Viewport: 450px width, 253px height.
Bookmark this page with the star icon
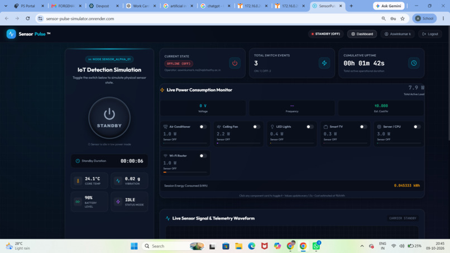point(403,18)
